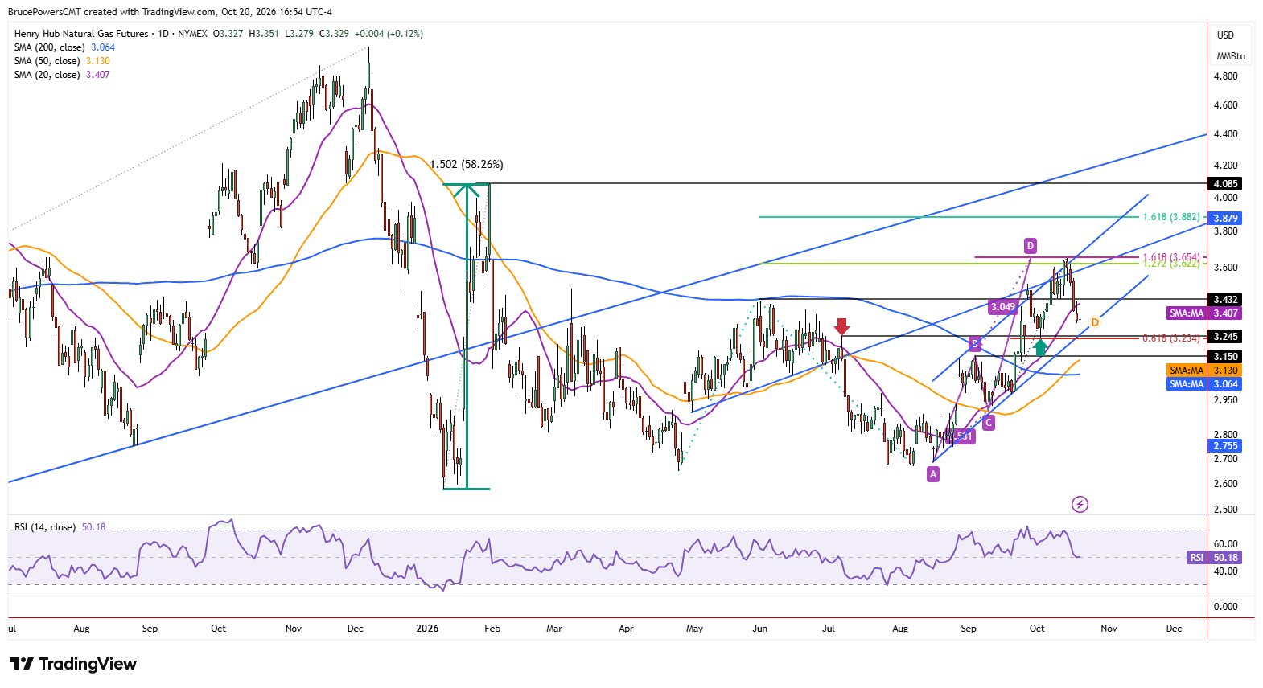
Task: Select the purple B wave label
Action: (x=975, y=344)
